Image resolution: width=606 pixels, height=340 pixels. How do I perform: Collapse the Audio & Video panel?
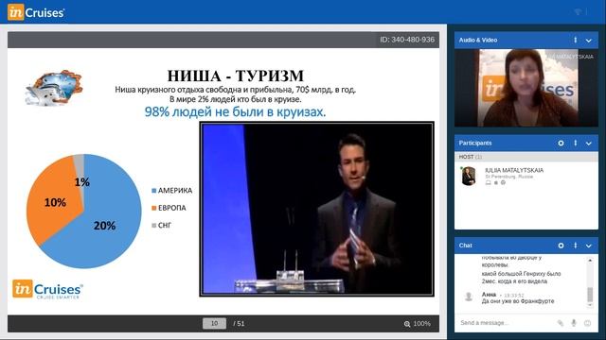coord(589,41)
